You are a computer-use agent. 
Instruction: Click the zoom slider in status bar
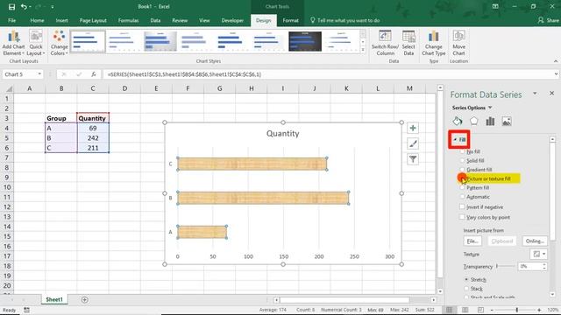click(516, 310)
